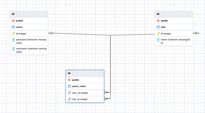This screenshot has height=113, width=205.
Task: Click the primary key icon in role
Action: click(158, 33)
